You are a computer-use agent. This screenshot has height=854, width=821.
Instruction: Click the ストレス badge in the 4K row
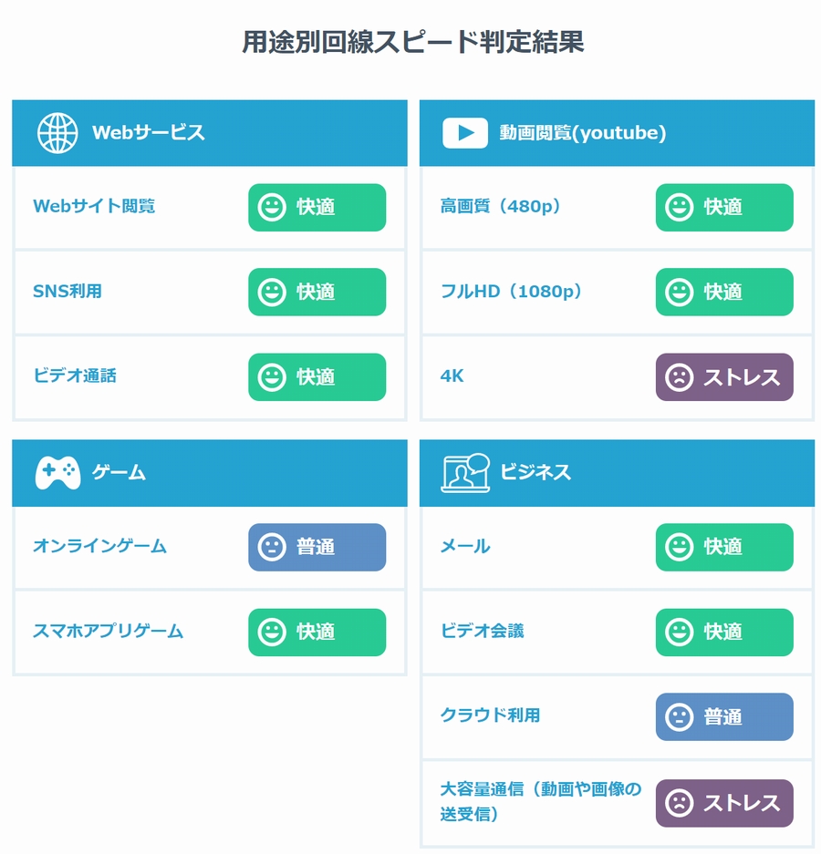point(724,377)
